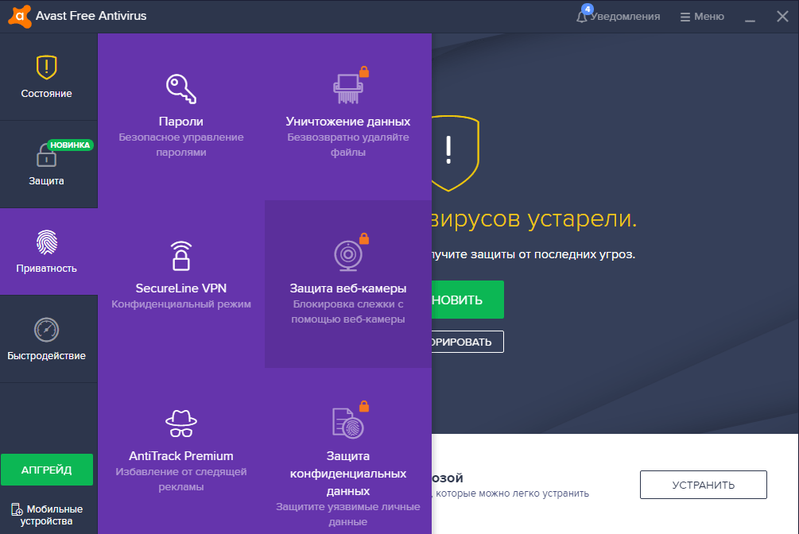Click the Avast logo icon
Viewport: 799px width, 534px height.
point(20,17)
